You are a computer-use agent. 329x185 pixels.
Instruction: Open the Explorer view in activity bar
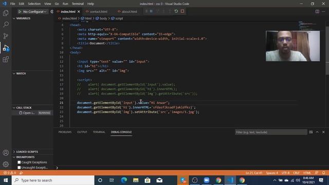6,13
